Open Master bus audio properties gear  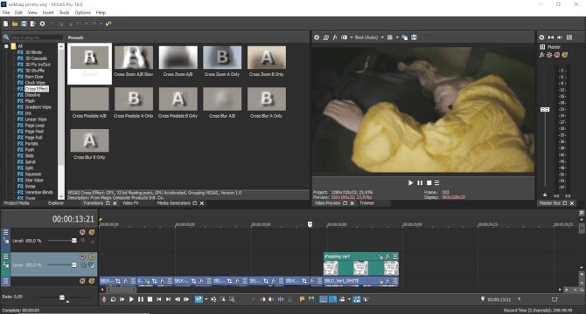click(x=541, y=38)
